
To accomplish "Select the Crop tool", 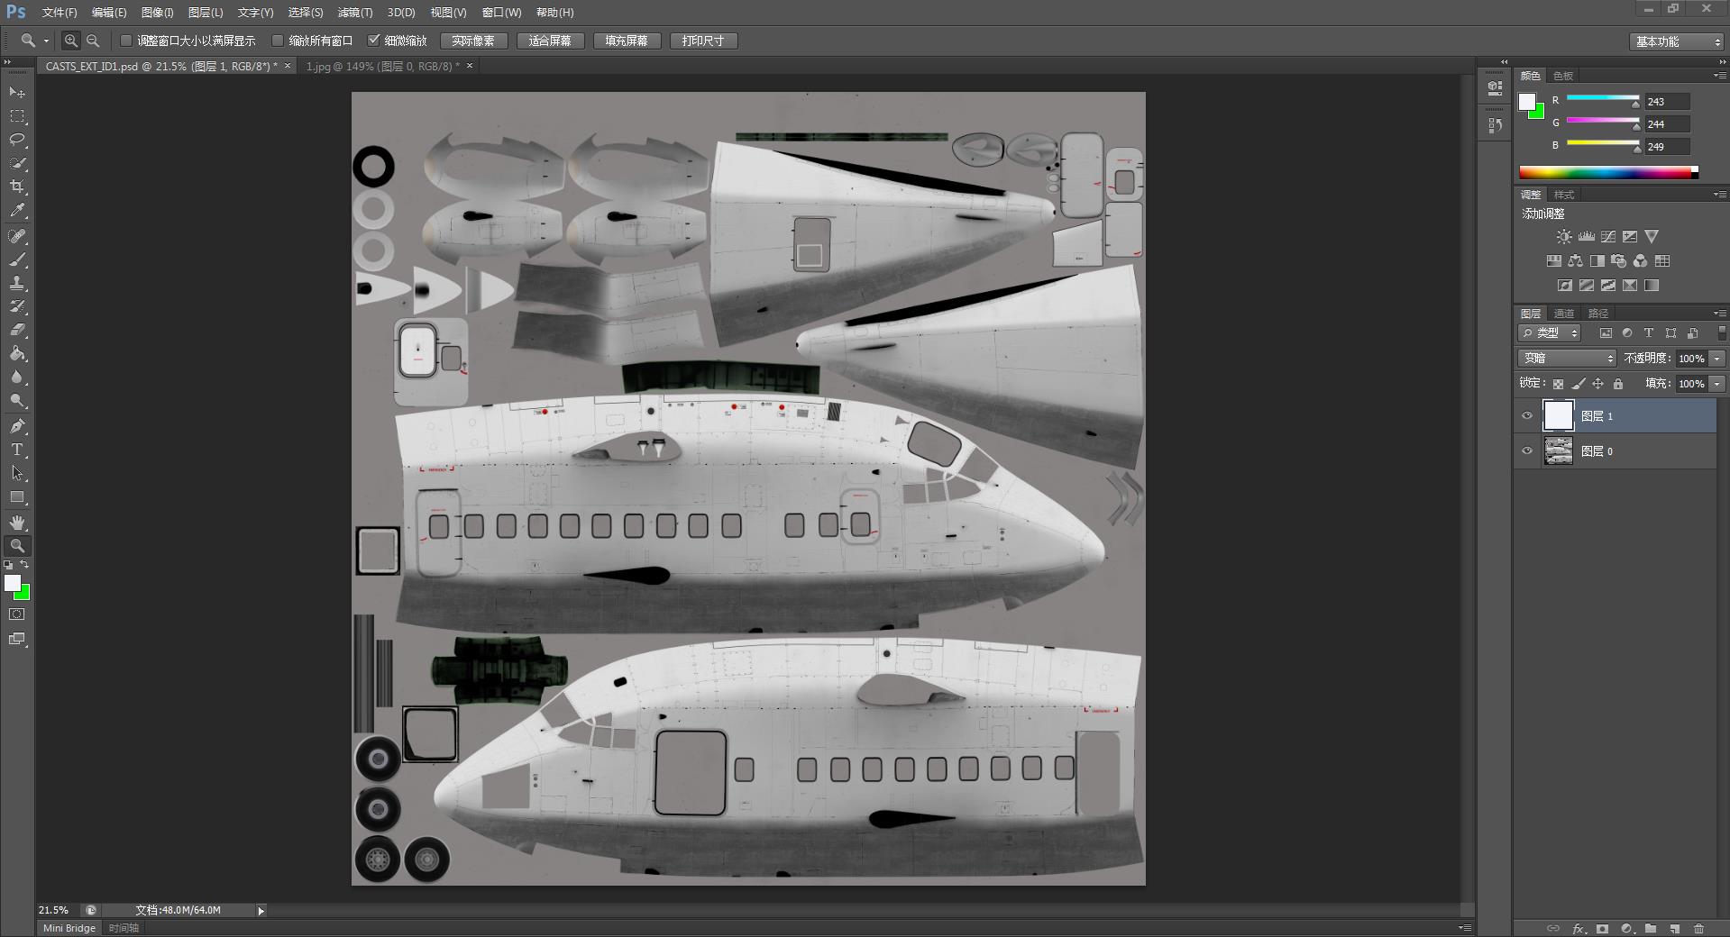I will point(17,186).
